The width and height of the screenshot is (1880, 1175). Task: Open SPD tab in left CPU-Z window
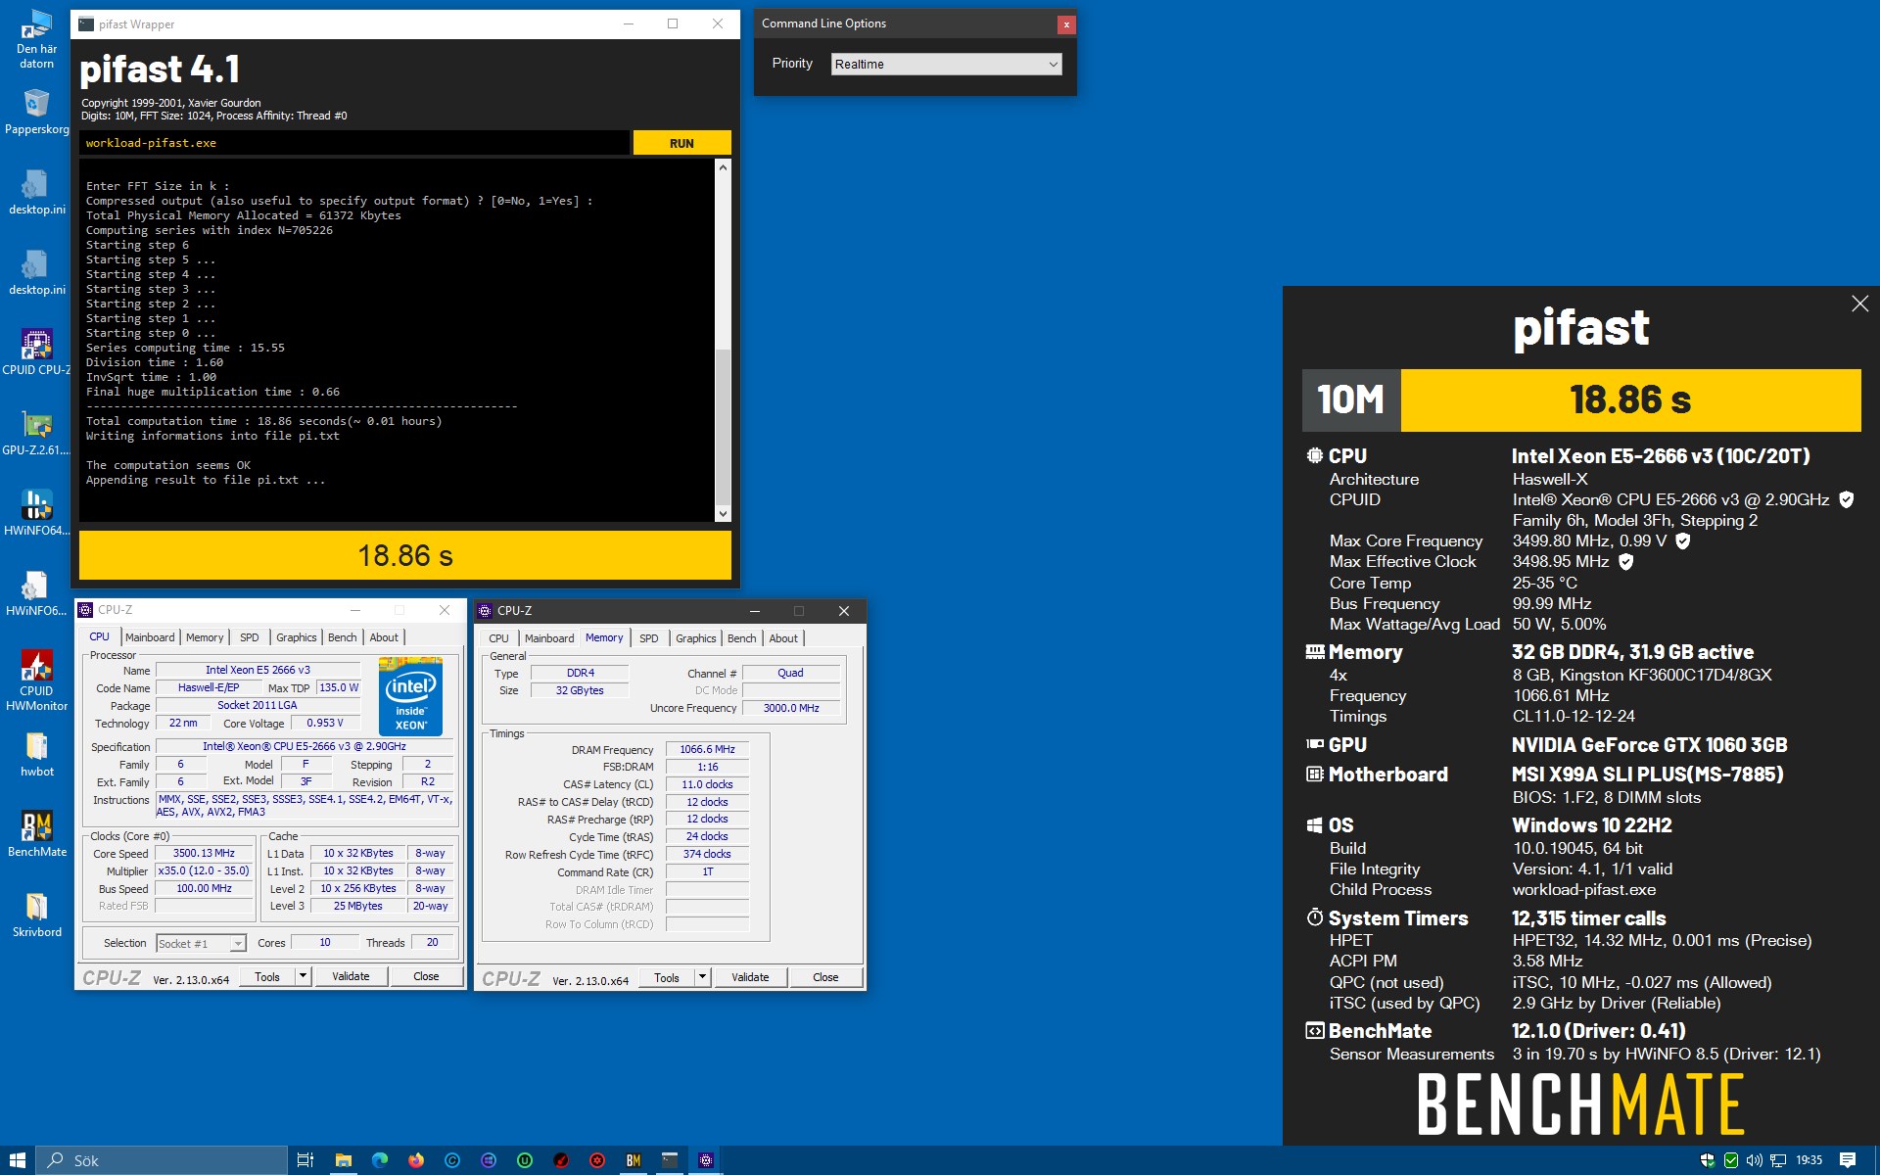[250, 637]
